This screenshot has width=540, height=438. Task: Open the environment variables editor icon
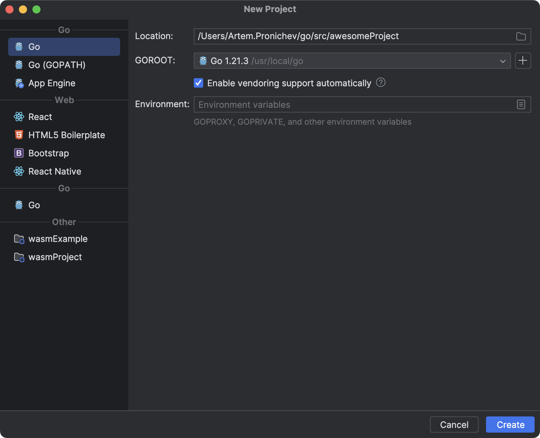[x=521, y=104]
